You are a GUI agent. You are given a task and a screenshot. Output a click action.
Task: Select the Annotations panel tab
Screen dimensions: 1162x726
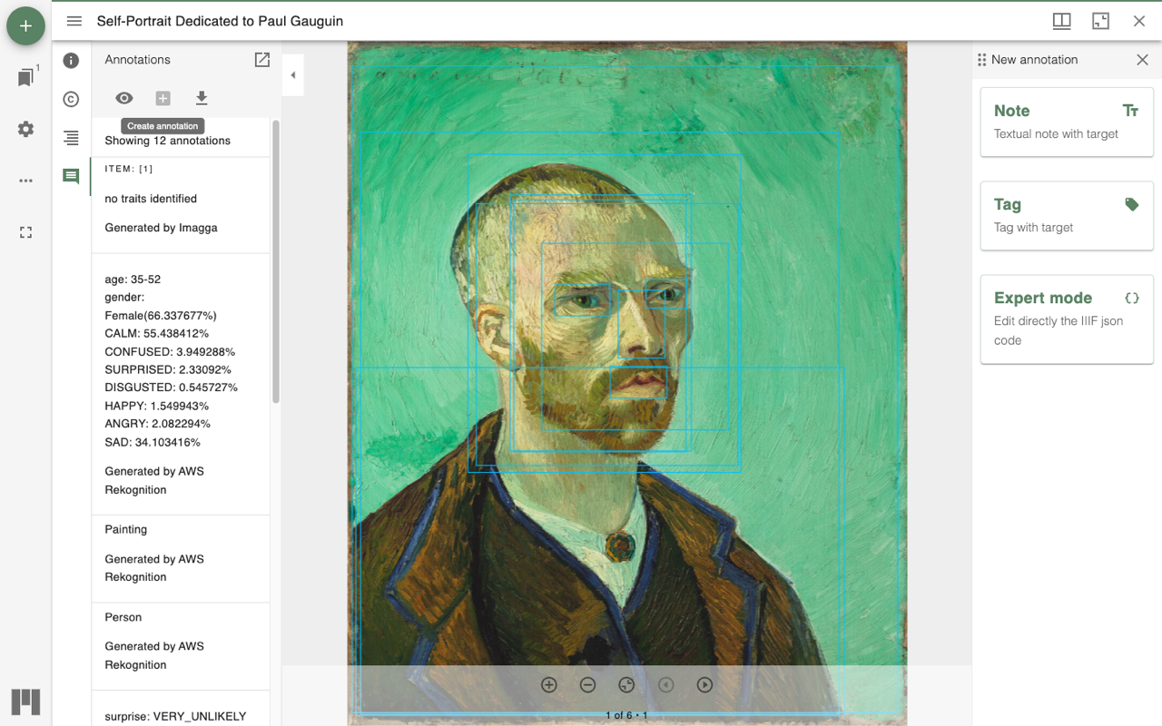coord(71,176)
